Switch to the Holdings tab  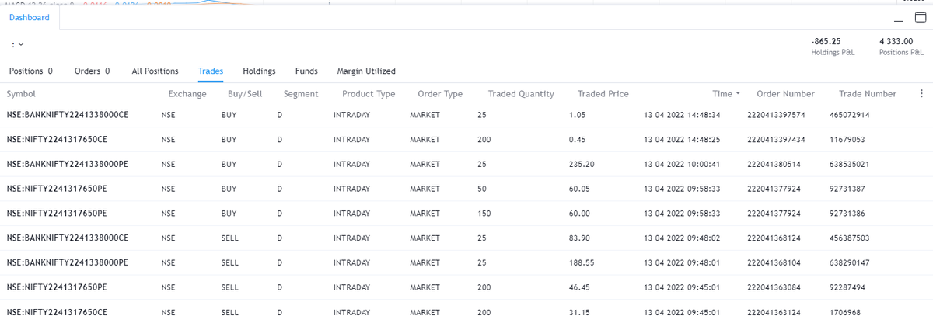(x=259, y=71)
